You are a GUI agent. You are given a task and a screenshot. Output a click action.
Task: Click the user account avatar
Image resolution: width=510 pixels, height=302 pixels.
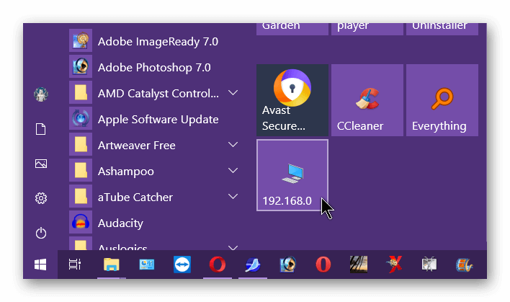[x=41, y=94]
